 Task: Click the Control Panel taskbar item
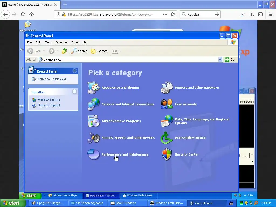pyautogui.click(x=206, y=203)
